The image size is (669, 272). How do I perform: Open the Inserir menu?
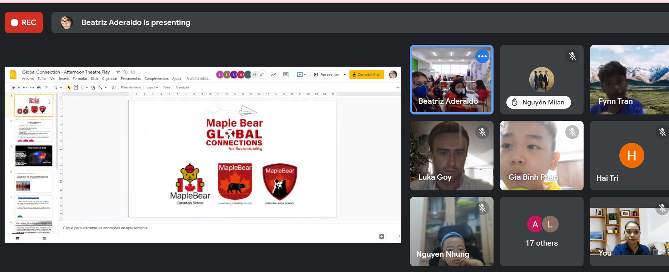point(64,79)
